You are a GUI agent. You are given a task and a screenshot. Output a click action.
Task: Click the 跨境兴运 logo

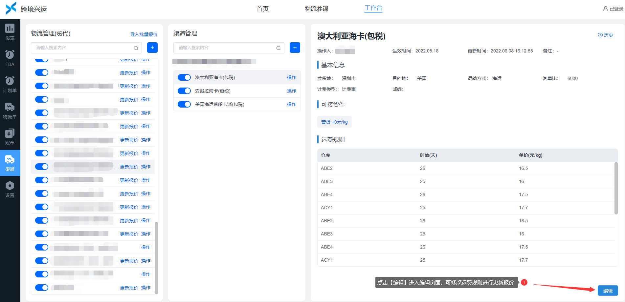[26, 9]
